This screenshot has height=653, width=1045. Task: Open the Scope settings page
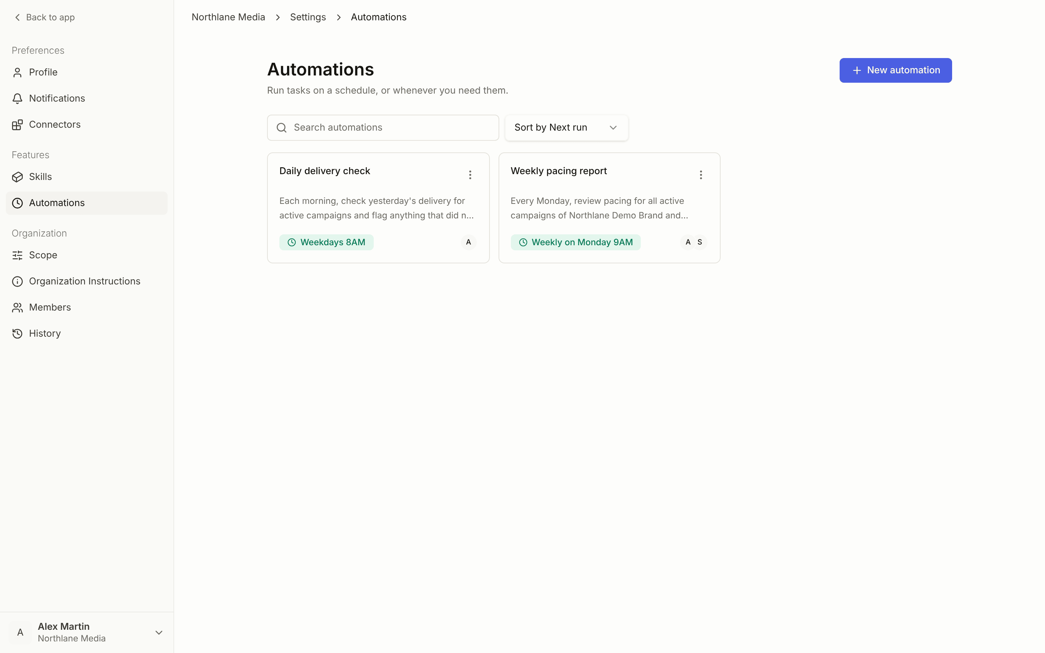(x=86, y=255)
